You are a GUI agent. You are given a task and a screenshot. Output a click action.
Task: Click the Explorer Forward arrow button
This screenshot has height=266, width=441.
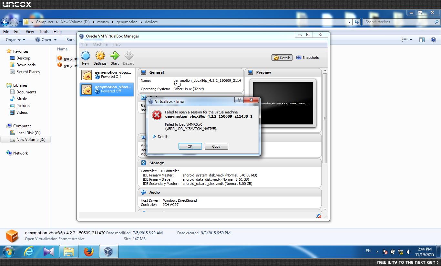(x=14, y=22)
